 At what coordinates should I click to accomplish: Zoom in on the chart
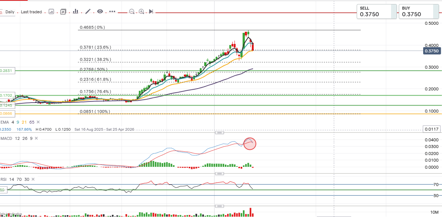coord(141,12)
